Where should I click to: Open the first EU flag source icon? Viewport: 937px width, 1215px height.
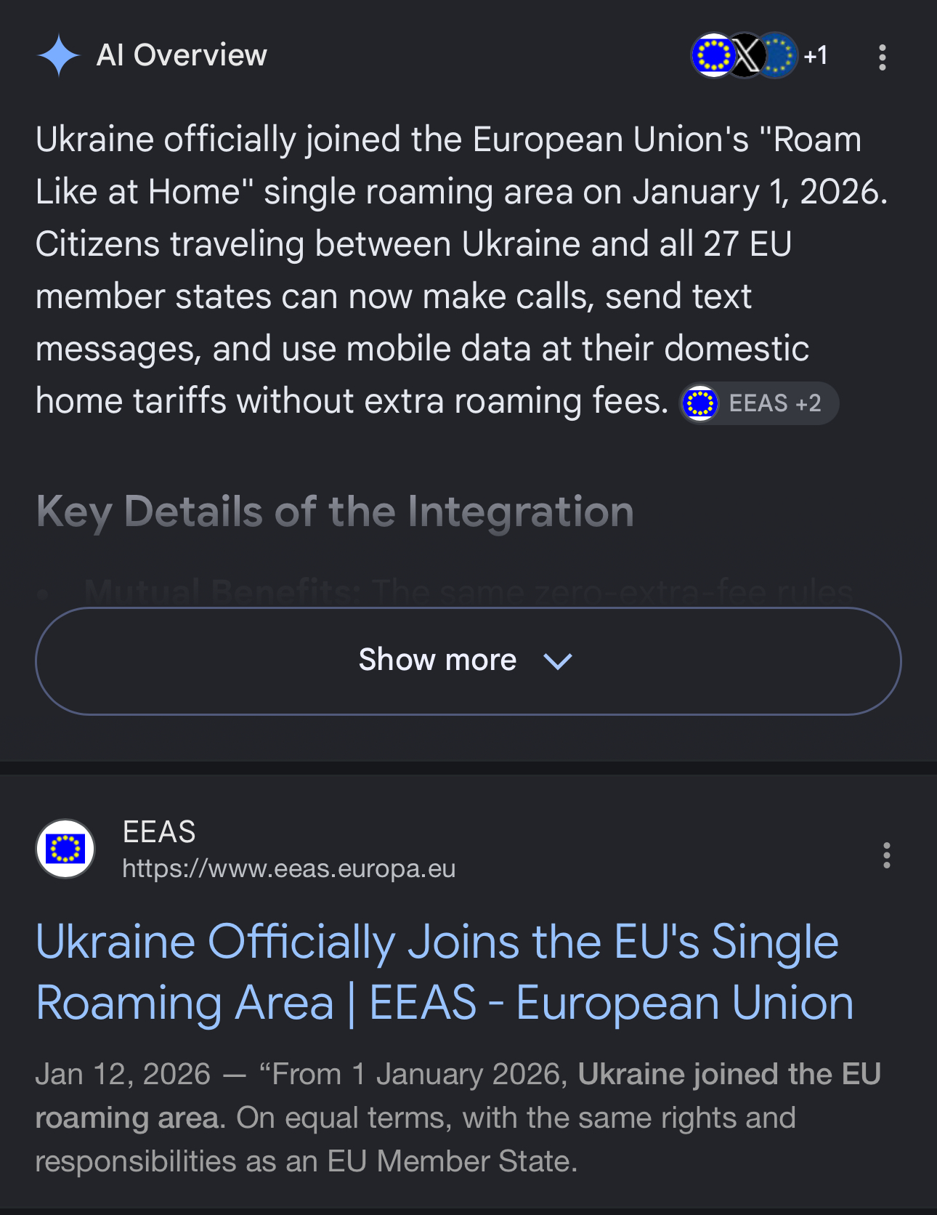click(x=713, y=55)
